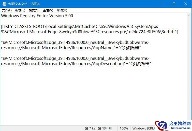Click the AppName value "QQ浏览器"
This screenshot has width=192, height=131.
click(130, 48)
